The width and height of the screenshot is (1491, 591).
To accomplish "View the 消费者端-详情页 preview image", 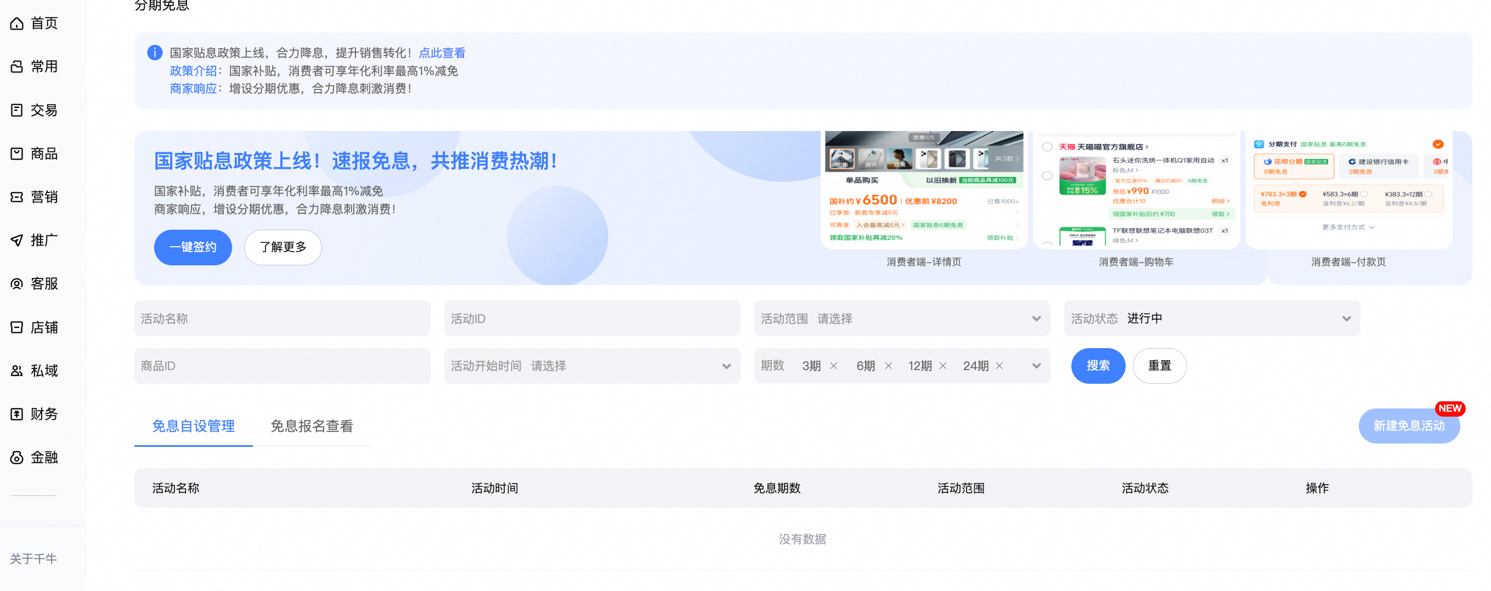I will coord(924,190).
